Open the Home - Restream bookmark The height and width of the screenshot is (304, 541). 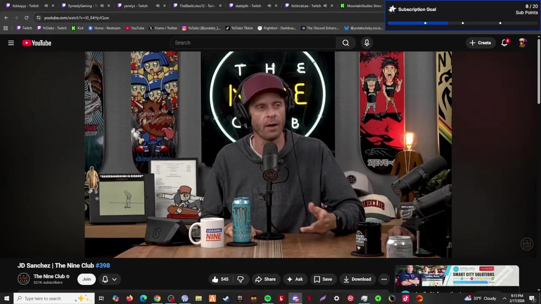[x=104, y=28]
